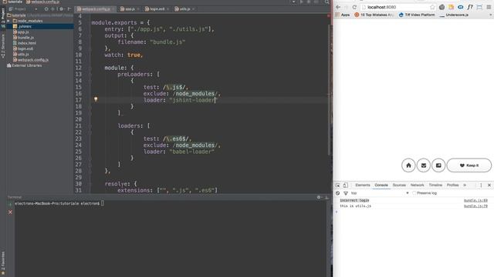Click the yellow browser extension icon
The height and width of the screenshot is (277, 494).
451,7
